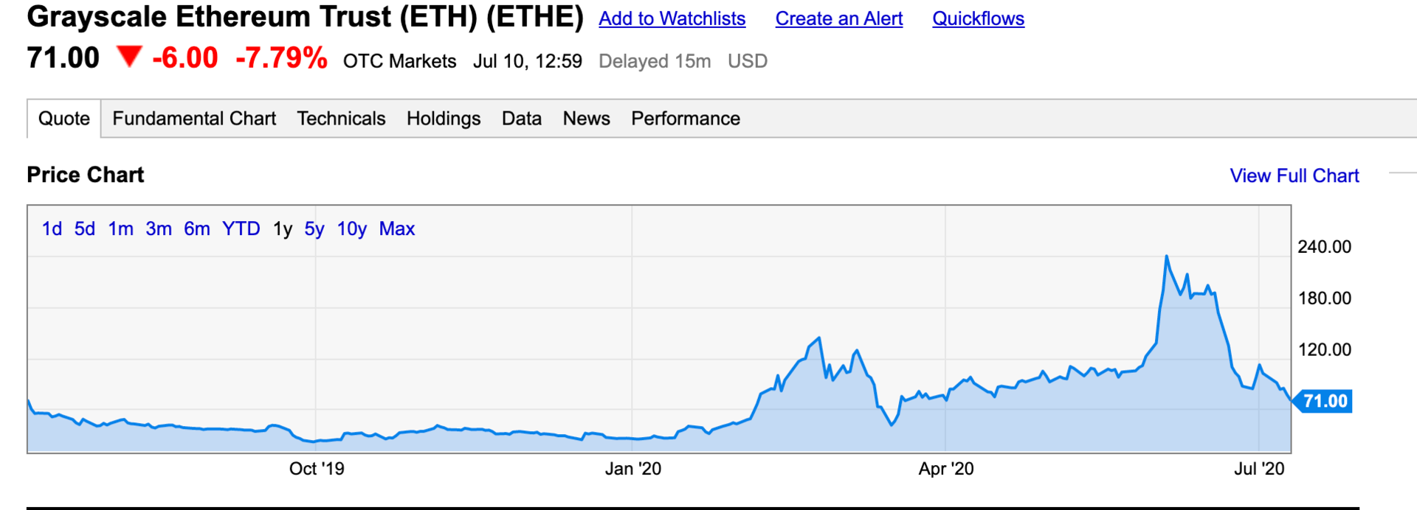
Task: Click the red down-triangle price indicator
Action: click(x=129, y=57)
